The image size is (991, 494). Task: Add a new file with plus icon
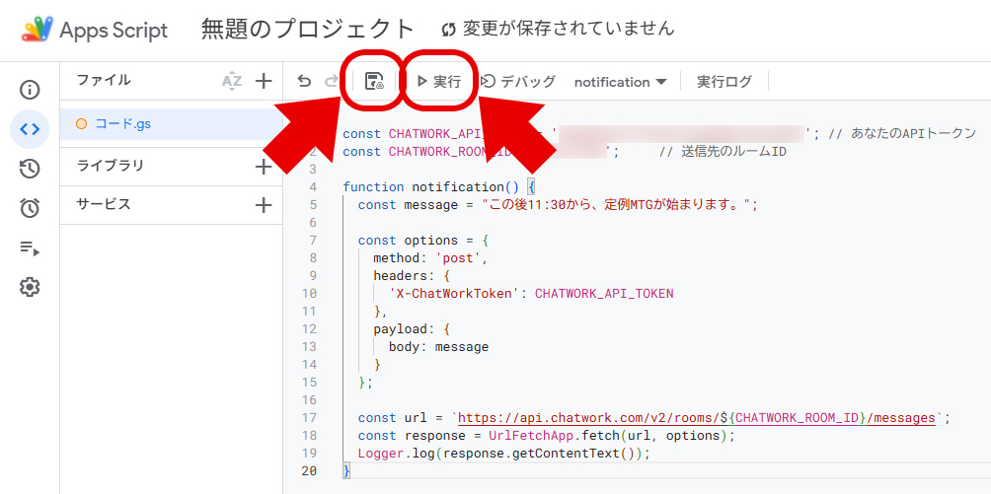(x=264, y=81)
